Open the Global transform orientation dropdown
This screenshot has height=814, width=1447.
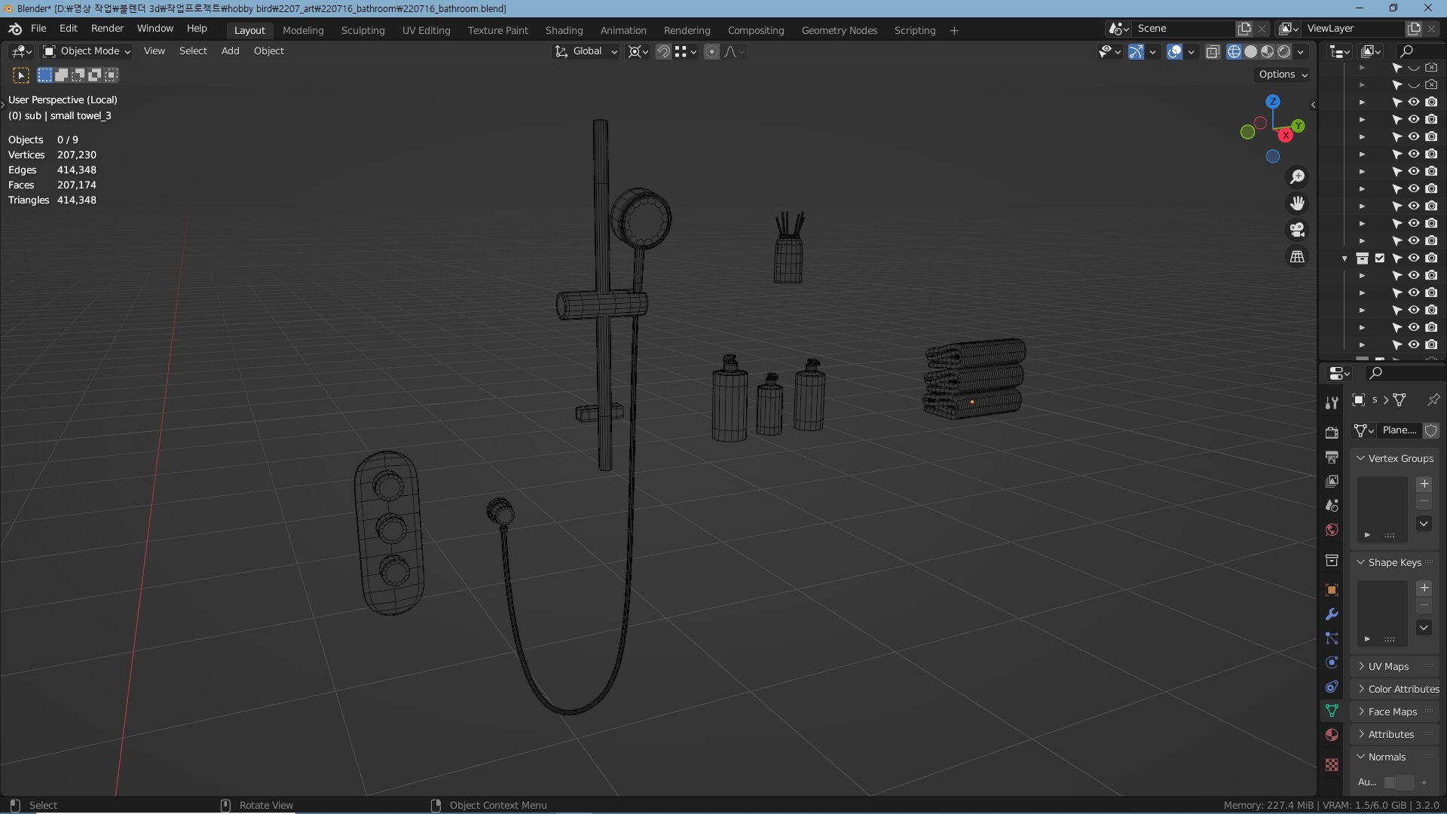click(x=586, y=51)
